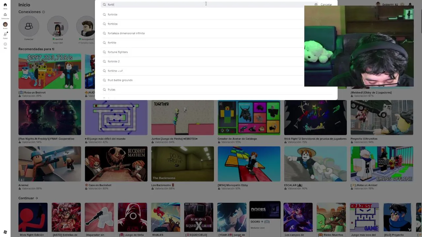This screenshot has height=237, width=422.
Task: Open Juego más loco del thumbnail
Action: [364, 217]
